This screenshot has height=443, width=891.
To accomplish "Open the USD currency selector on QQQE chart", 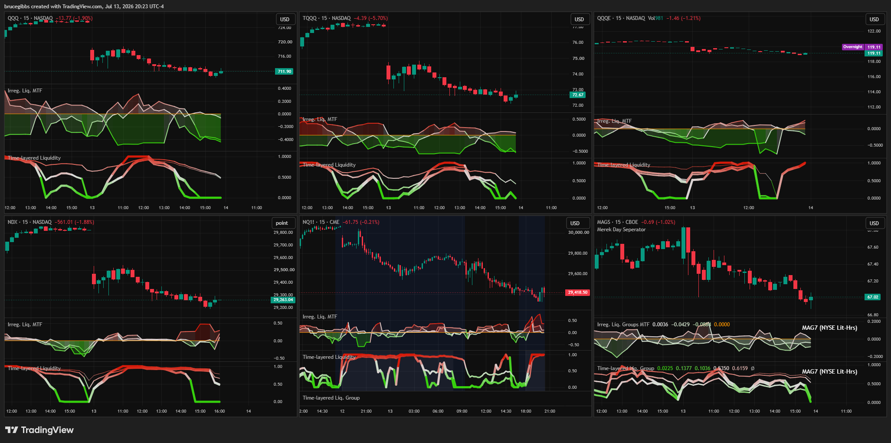I will point(874,19).
